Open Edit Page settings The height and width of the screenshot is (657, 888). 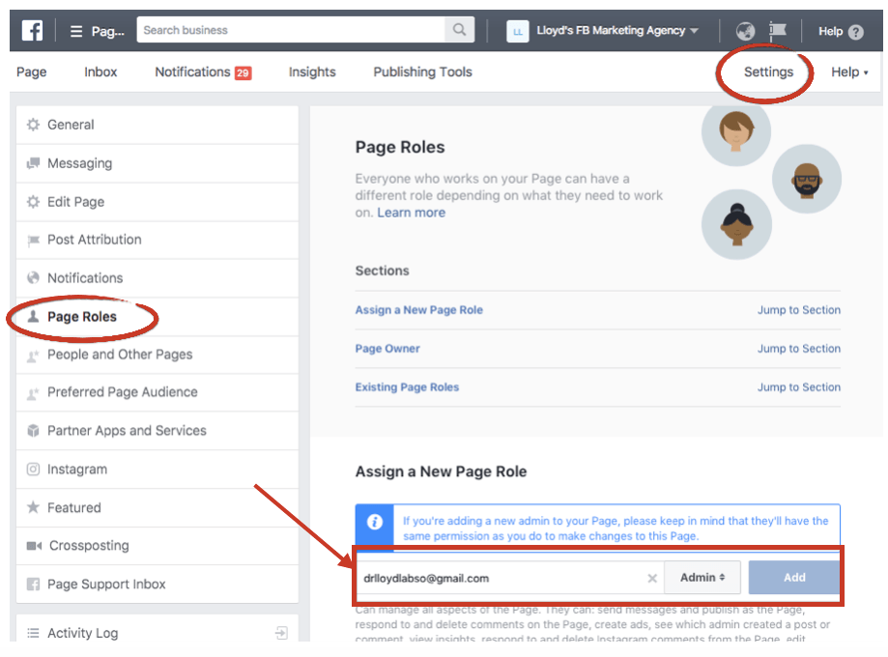[x=158, y=202]
